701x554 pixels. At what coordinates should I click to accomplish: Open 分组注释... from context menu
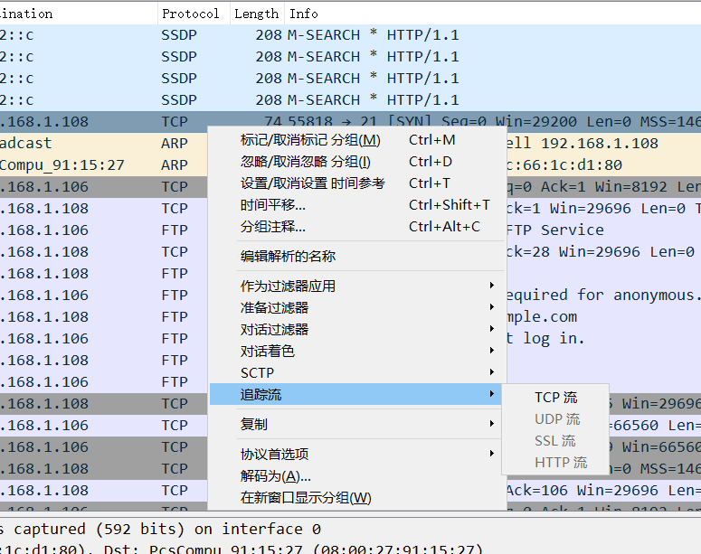tap(356, 227)
